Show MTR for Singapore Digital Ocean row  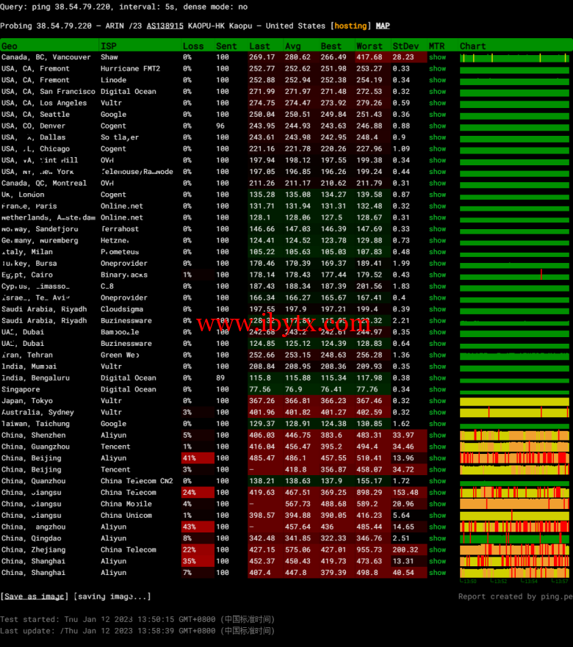(438, 389)
